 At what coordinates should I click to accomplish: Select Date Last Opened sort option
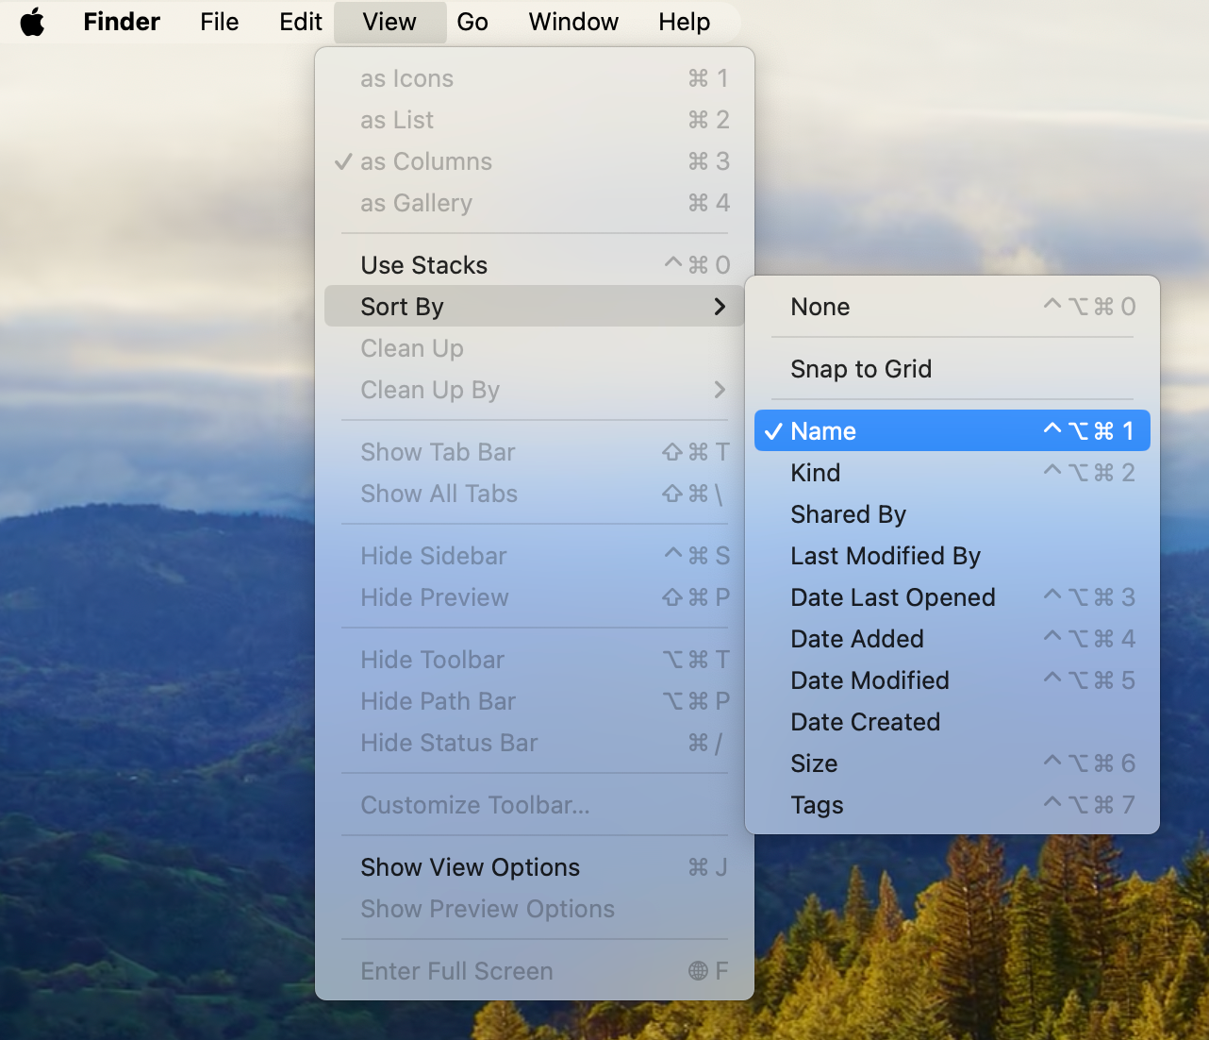[x=892, y=597]
